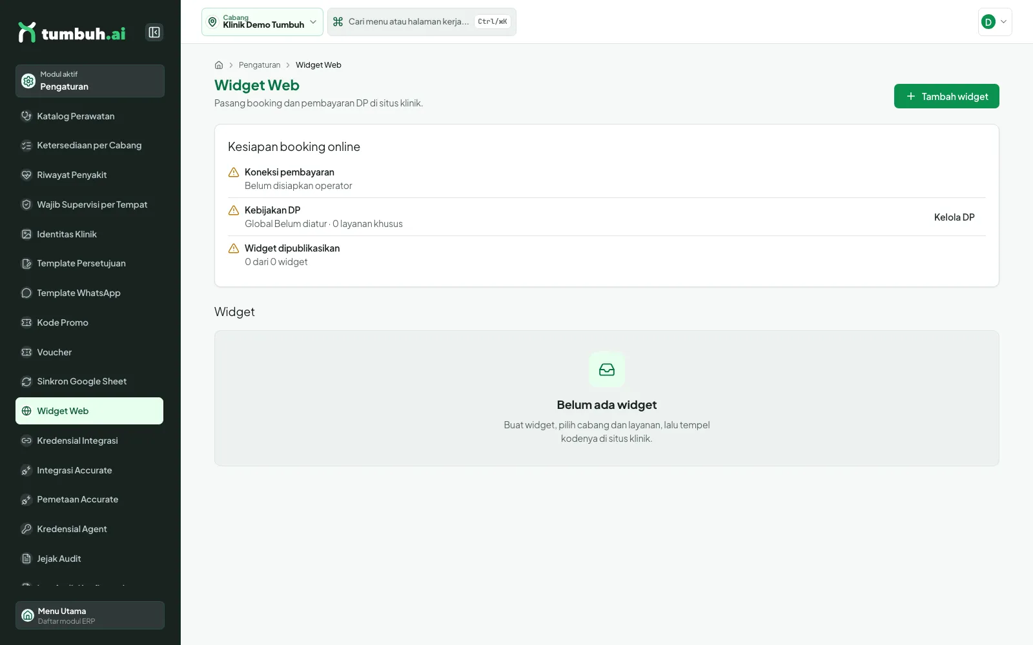Click the Widget Web globe icon
This screenshot has width=1033, height=645.
(x=26, y=411)
